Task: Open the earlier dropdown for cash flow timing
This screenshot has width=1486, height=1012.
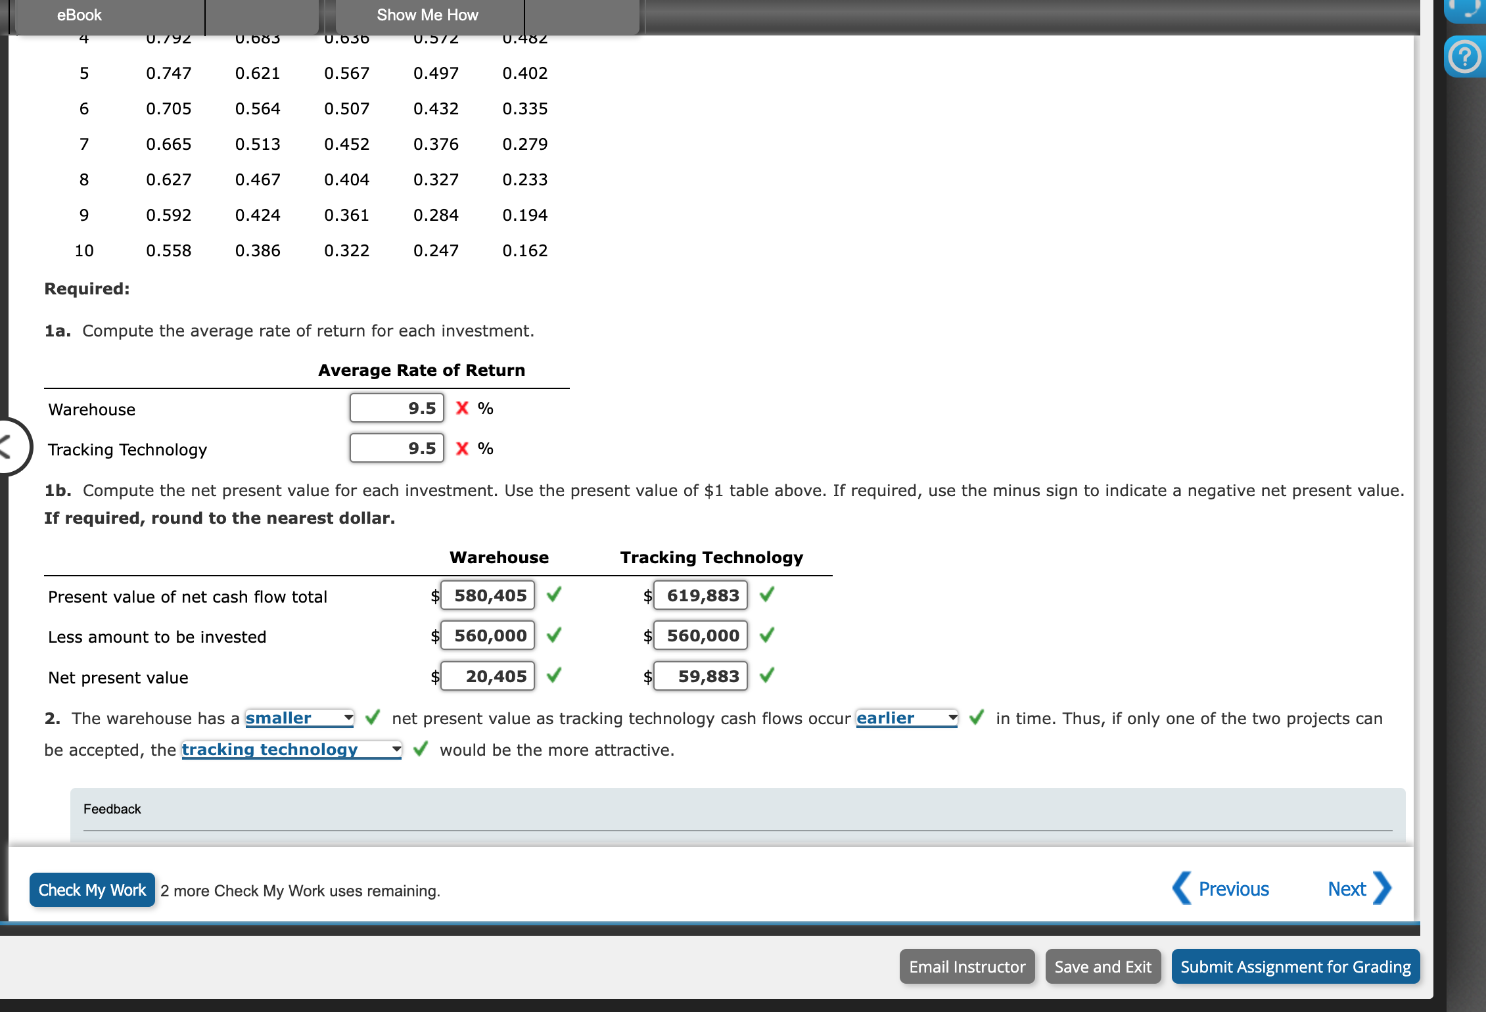Action: [x=906, y=718]
